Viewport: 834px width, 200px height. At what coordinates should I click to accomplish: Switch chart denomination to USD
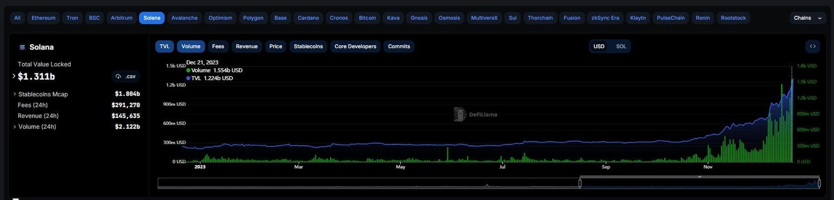[x=599, y=46]
